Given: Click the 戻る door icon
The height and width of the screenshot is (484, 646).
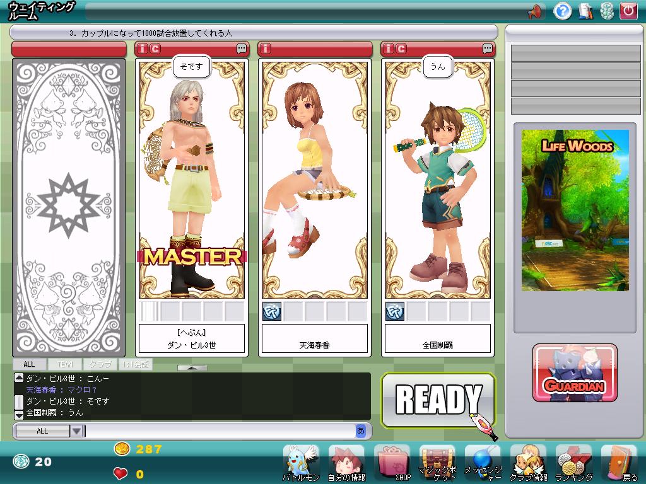Looking at the screenshot, I should [x=619, y=463].
